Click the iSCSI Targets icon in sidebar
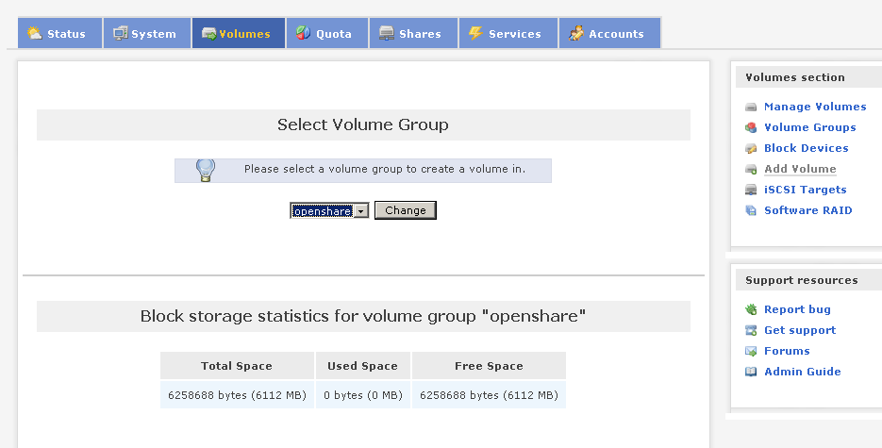This screenshot has width=882, height=448. pos(751,190)
